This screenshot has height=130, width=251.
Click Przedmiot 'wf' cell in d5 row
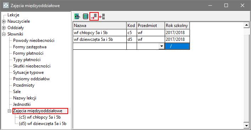coord(151,39)
